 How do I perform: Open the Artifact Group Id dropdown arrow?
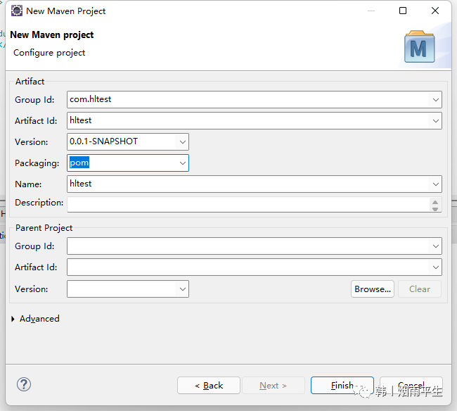pyautogui.click(x=435, y=100)
